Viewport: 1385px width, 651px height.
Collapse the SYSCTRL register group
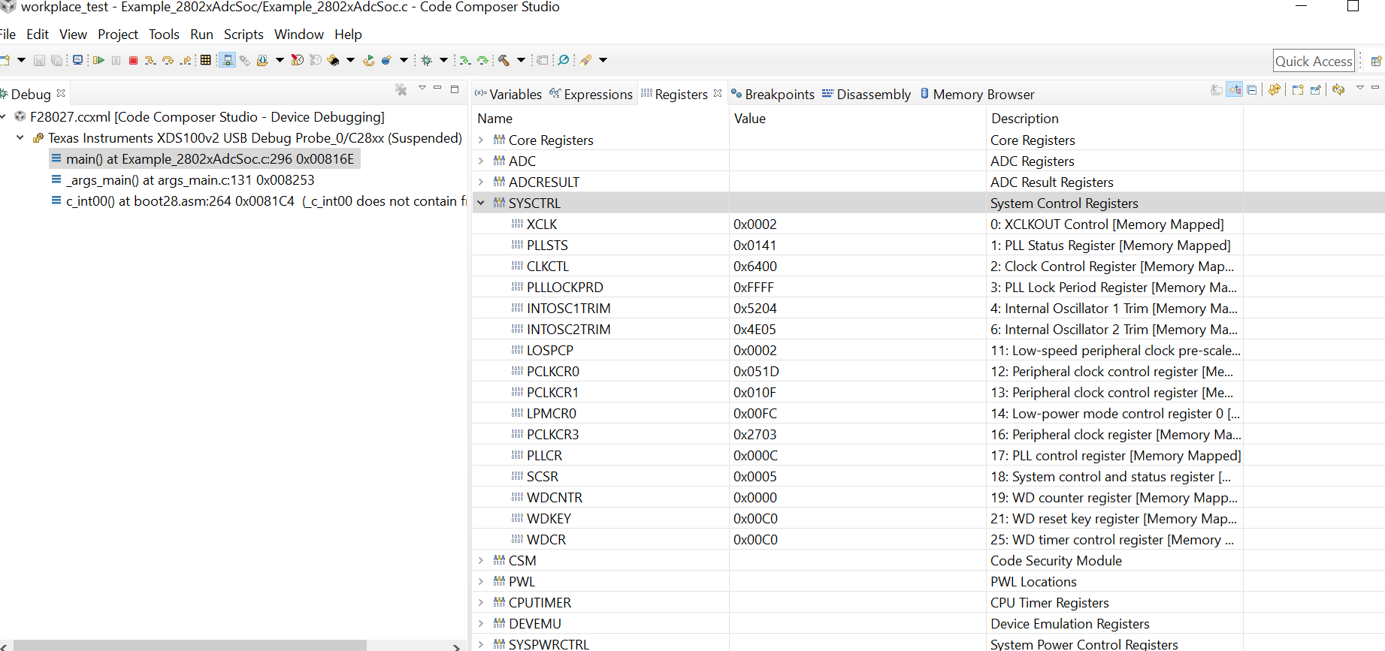pyautogui.click(x=481, y=203)
